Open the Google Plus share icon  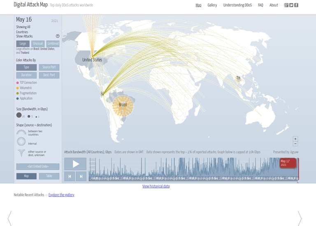[x=286, y=5]
